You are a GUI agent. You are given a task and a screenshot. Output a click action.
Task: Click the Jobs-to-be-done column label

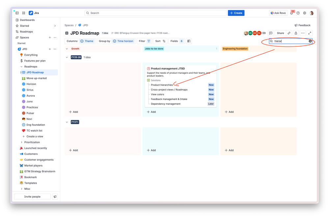154,49
